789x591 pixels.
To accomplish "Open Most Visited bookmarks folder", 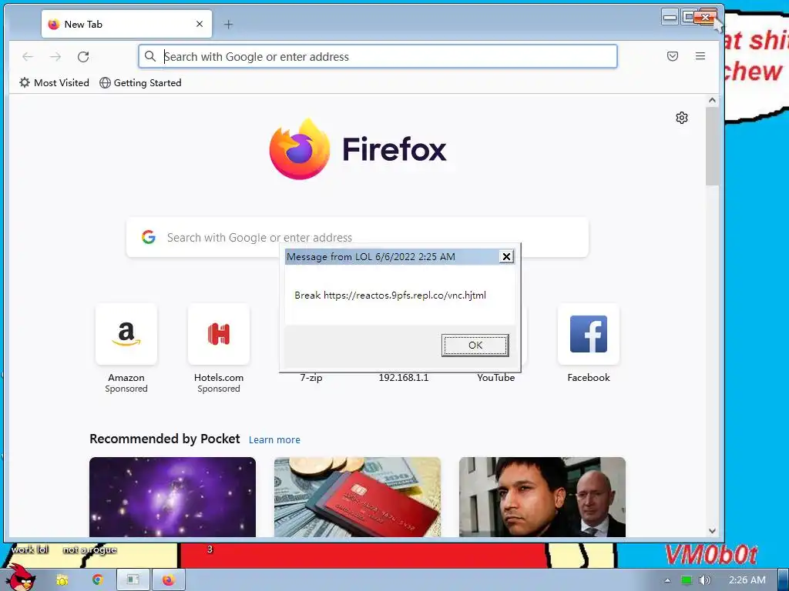I will coord(54,82).
